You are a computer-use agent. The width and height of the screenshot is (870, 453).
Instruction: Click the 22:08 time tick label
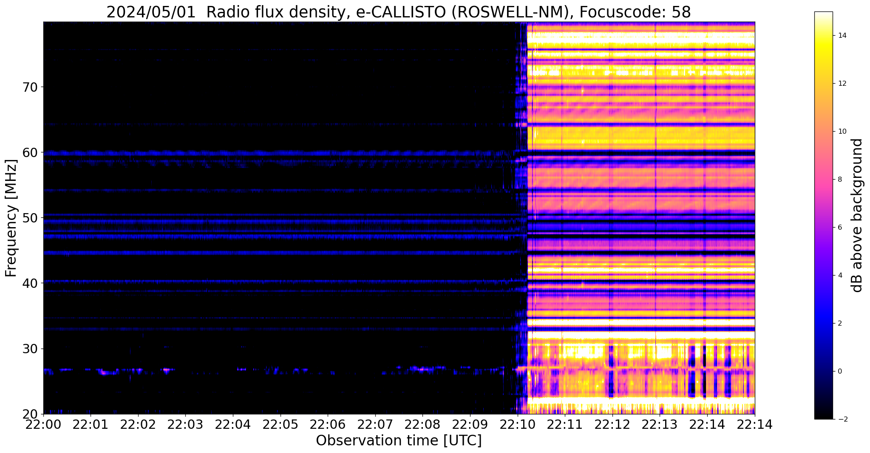(x=422, y=424)
